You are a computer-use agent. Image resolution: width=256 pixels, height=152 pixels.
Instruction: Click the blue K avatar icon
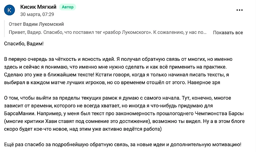click(x=9, y=10)
